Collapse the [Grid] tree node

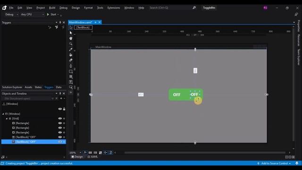point(7,119)
